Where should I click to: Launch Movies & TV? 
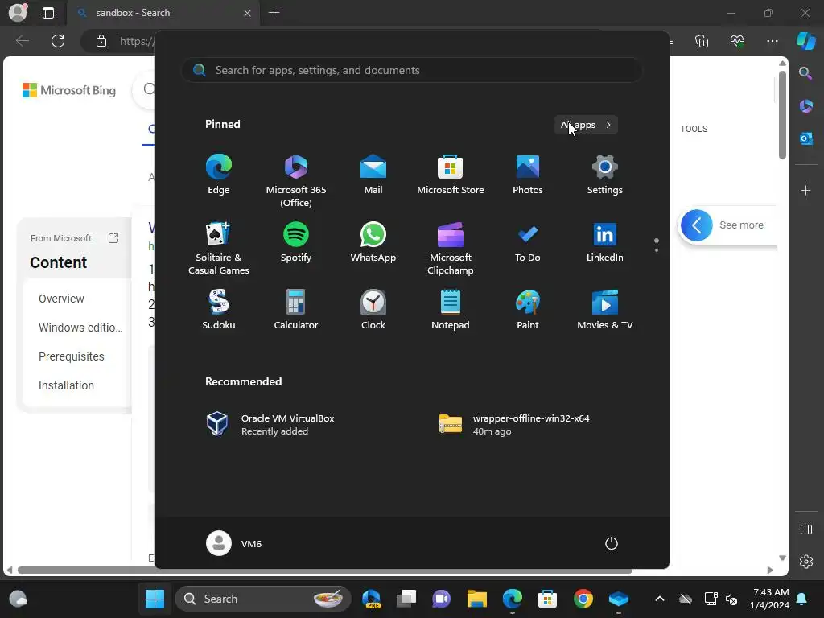click(x=605, y=310)
